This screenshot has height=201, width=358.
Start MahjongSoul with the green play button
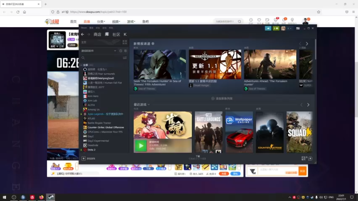click(141, 146)
